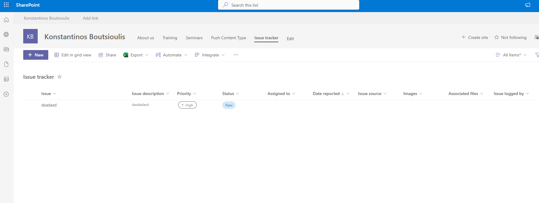Select the Issue tracker navigation tab
The height and width of the screenshot is (203, 539).
(x=266, y=38)
